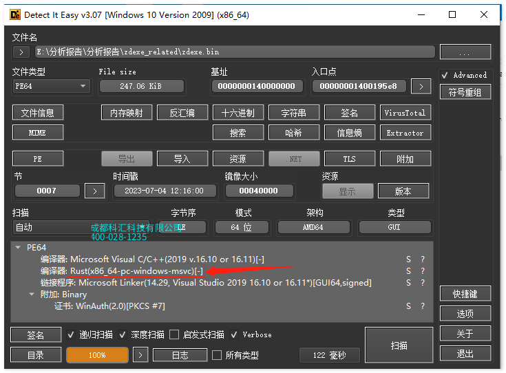This screenshot has height=373, width=506.
Task: Click the S marker on the Microsoft Linker row
Action: (x=408, y=283)
